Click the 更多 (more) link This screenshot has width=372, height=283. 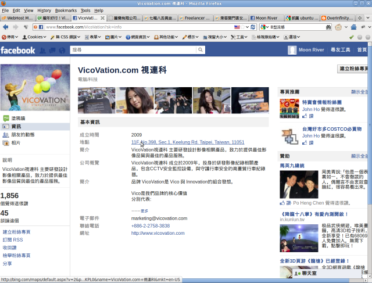144,211
